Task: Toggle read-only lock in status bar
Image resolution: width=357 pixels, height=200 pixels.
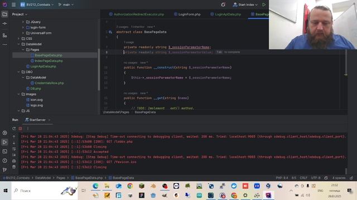Action: click(351, 178)
